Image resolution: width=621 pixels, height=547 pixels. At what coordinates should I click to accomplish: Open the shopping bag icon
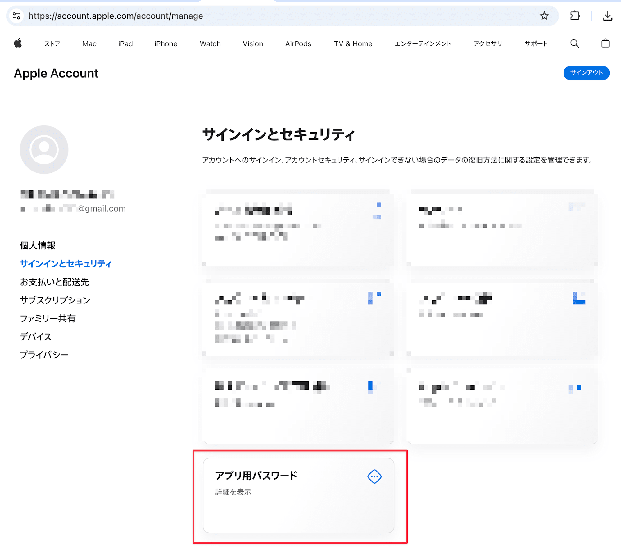(x=605, y=43)
